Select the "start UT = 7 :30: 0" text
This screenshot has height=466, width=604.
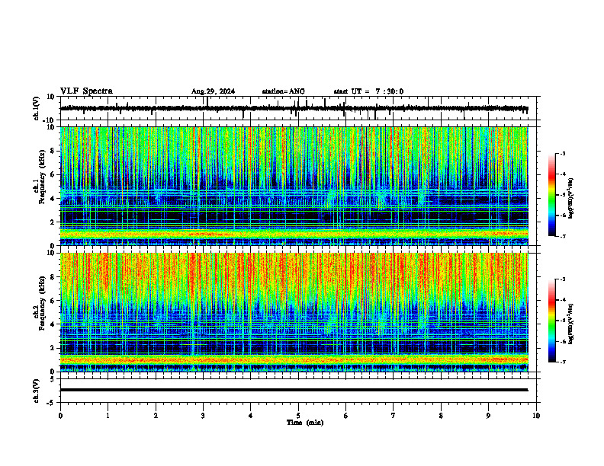[368, 91]
